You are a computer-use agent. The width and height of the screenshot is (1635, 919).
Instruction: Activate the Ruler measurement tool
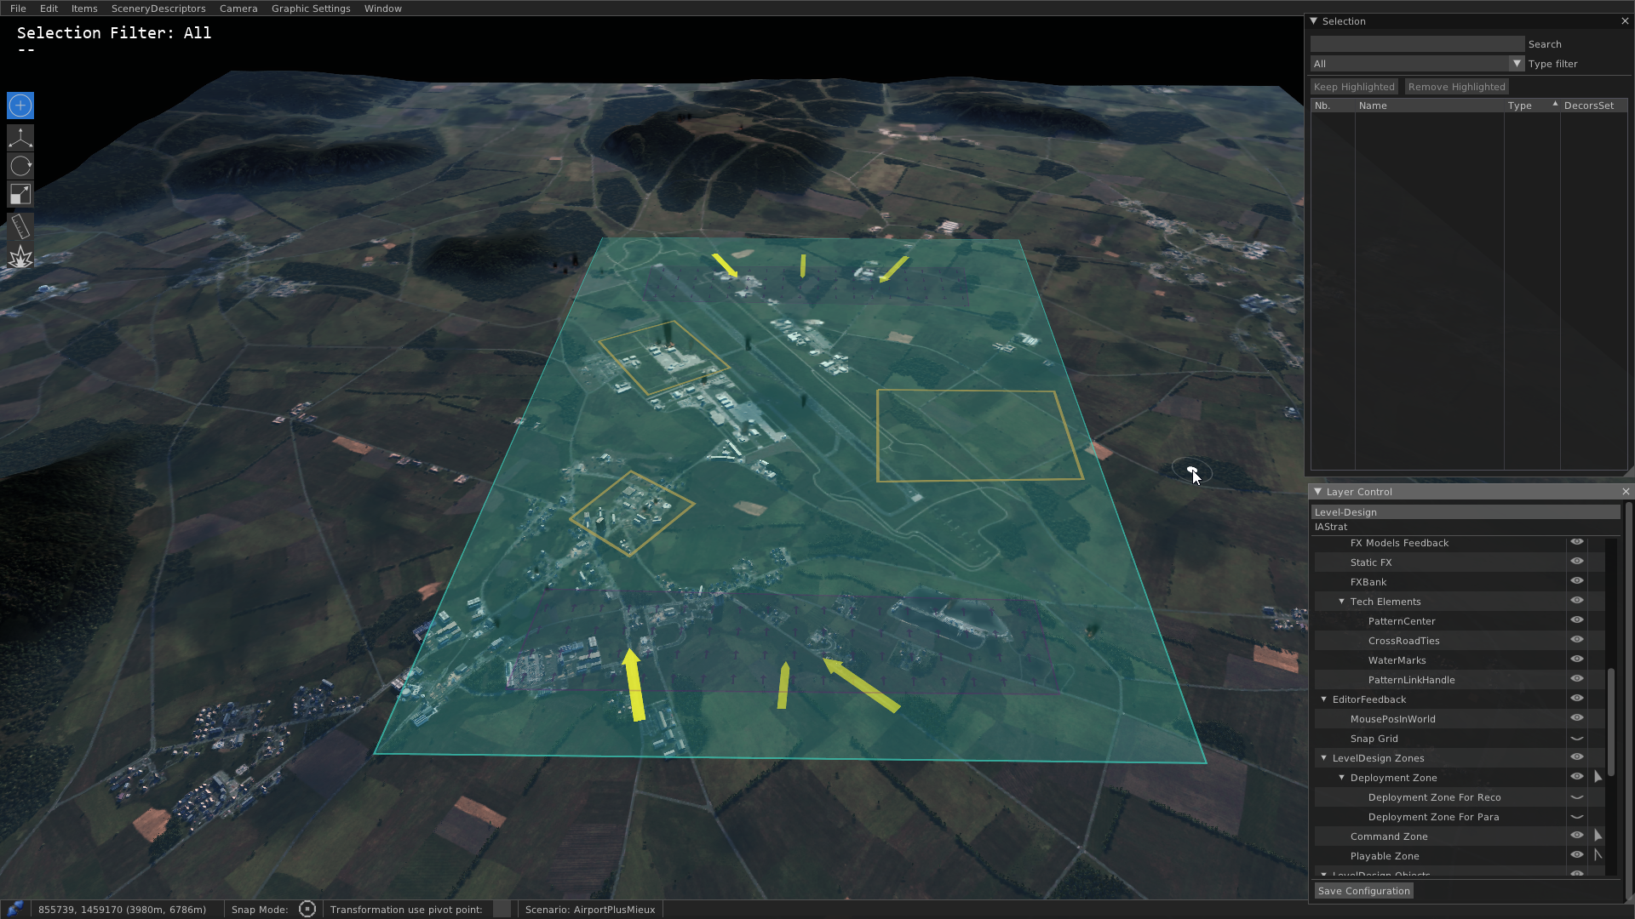coord(20,225)
